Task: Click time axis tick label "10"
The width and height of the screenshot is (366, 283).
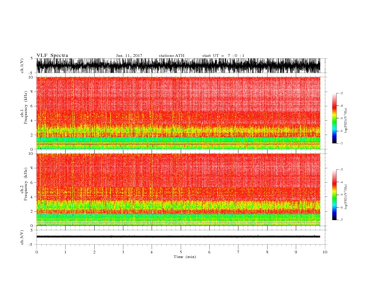Action: [x=325, y=252]
